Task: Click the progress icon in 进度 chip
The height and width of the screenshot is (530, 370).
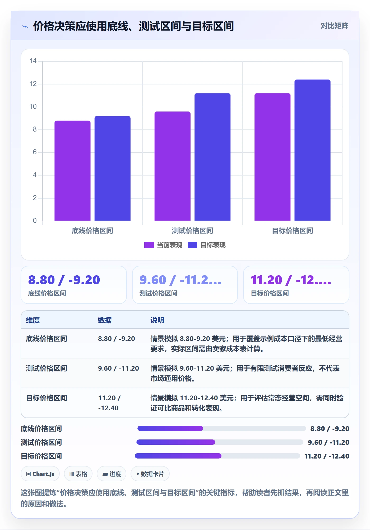Action: [105, 474]
